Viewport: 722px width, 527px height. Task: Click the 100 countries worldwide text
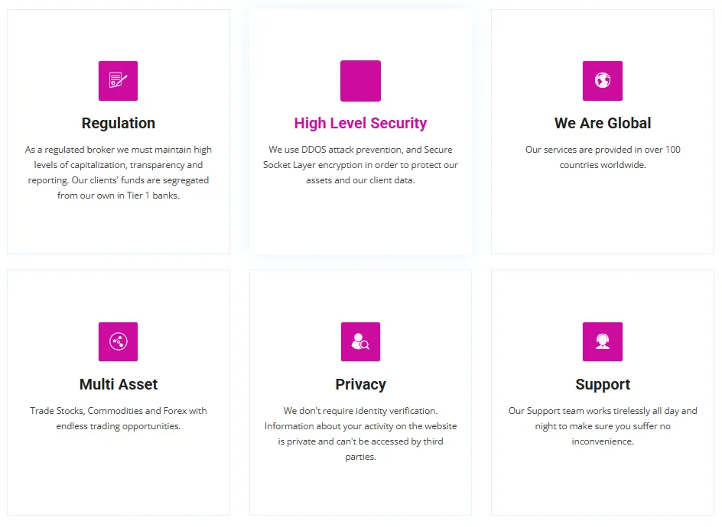603,157
